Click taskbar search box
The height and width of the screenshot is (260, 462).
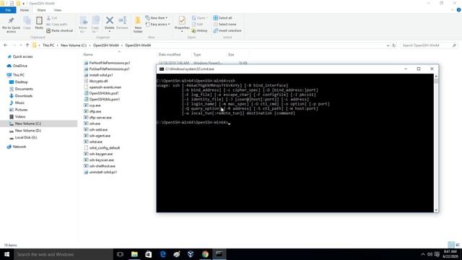(64, 254)
